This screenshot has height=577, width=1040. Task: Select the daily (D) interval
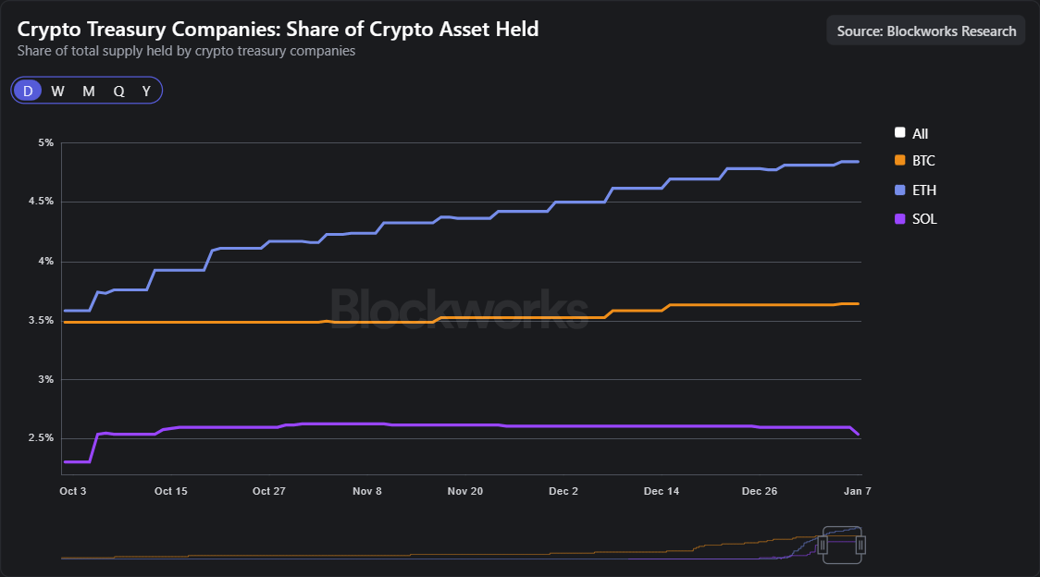pos(28,91)
